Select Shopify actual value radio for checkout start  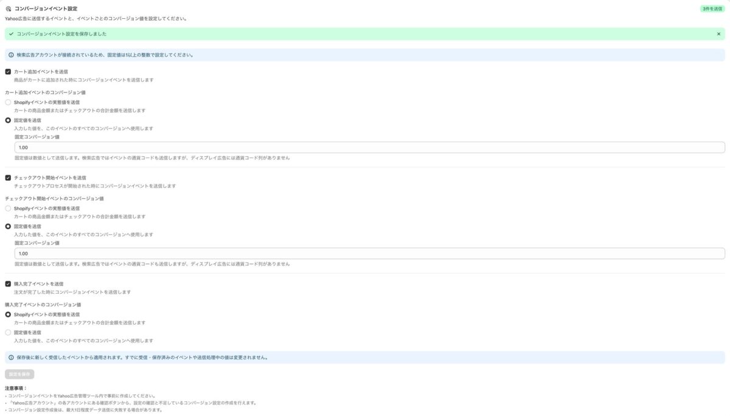click(8, 208)
